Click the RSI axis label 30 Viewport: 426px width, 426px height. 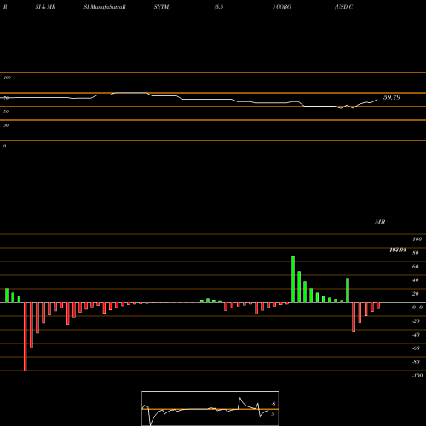pos(6,125)
